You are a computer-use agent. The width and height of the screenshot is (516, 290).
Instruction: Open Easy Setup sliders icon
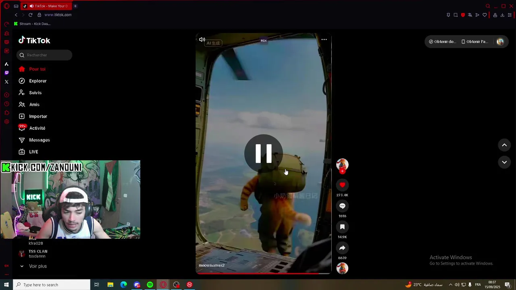[x=510, y=15]
